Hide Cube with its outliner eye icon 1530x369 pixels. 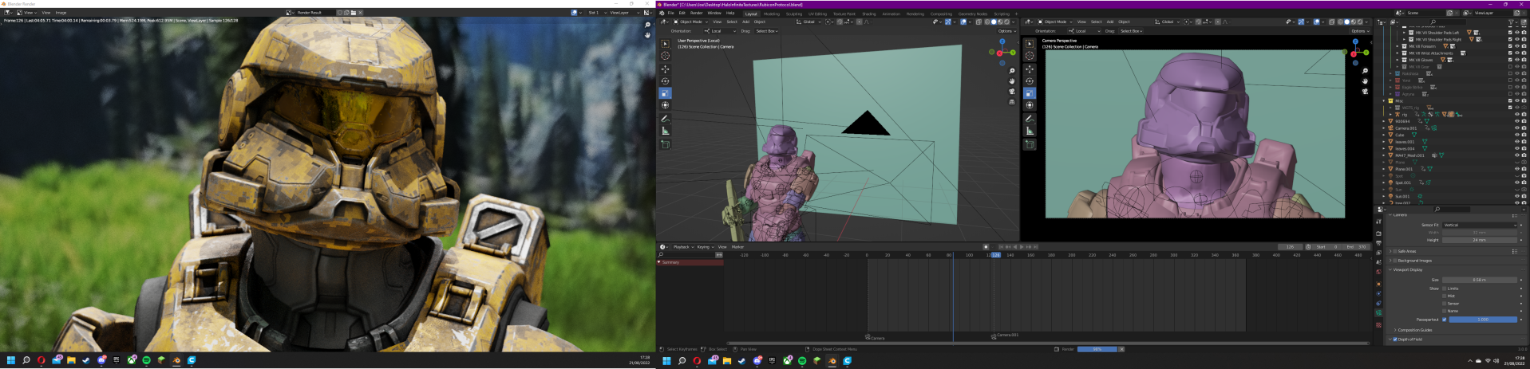pyautogui.click(x=1517, y=135)
